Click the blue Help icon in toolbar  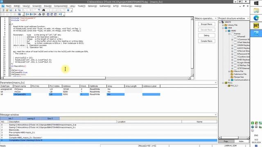pos(68,10)
